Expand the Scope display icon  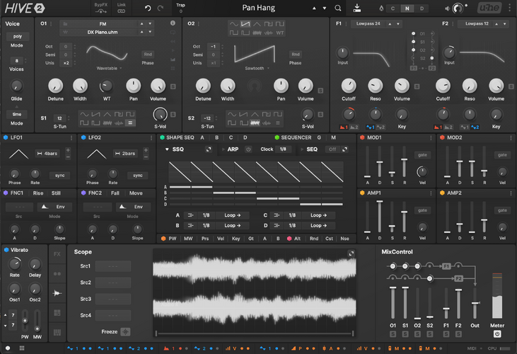(352, 253)
